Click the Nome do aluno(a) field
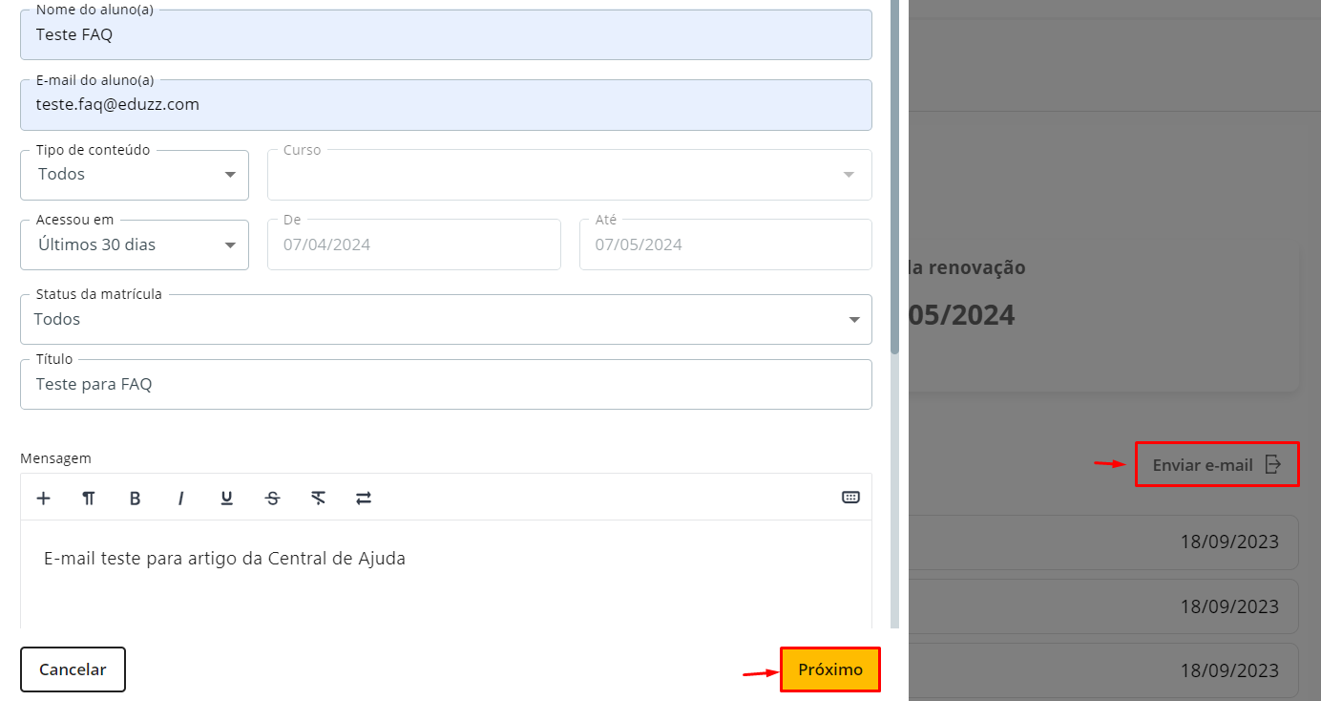Viewport: 1321px width, 701px height. (446, 35)
